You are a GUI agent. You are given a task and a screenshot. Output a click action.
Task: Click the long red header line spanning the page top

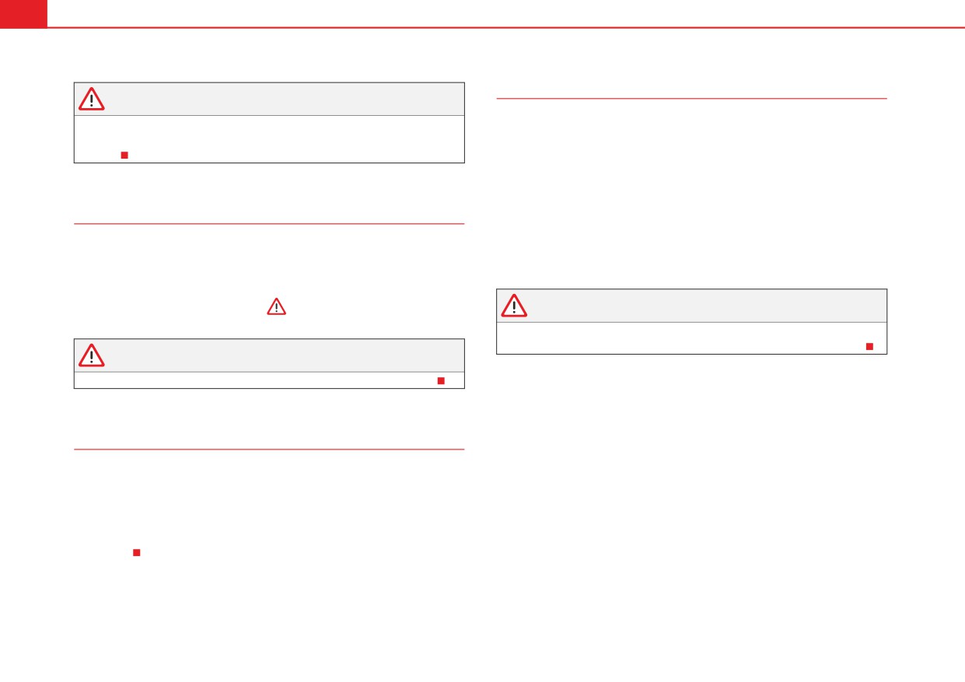pos(505,27)
